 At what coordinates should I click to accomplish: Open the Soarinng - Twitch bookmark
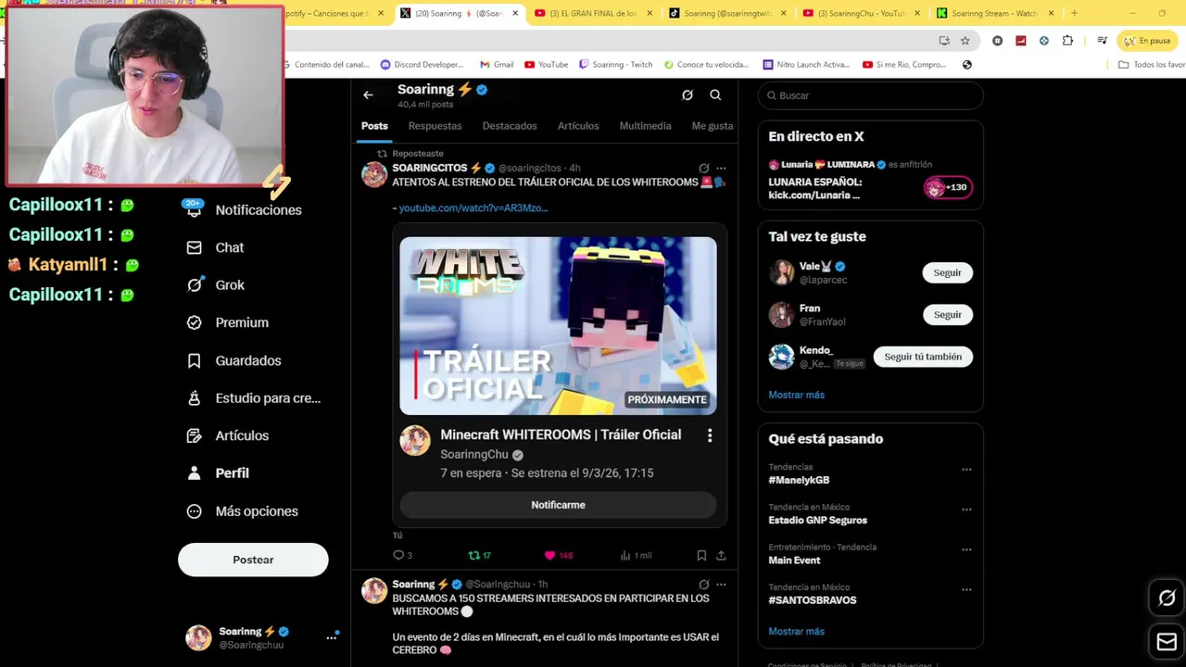(615, 65)
